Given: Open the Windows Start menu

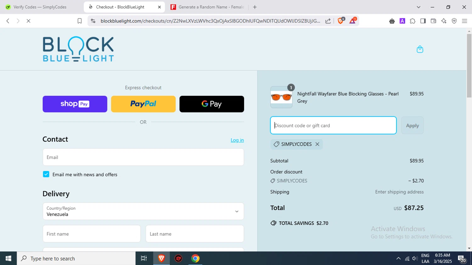Looking at the screenshot, I should point(8,258).
